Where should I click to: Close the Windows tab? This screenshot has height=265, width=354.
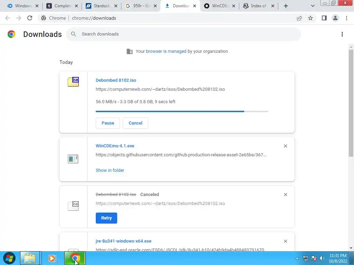pos(37,6)
